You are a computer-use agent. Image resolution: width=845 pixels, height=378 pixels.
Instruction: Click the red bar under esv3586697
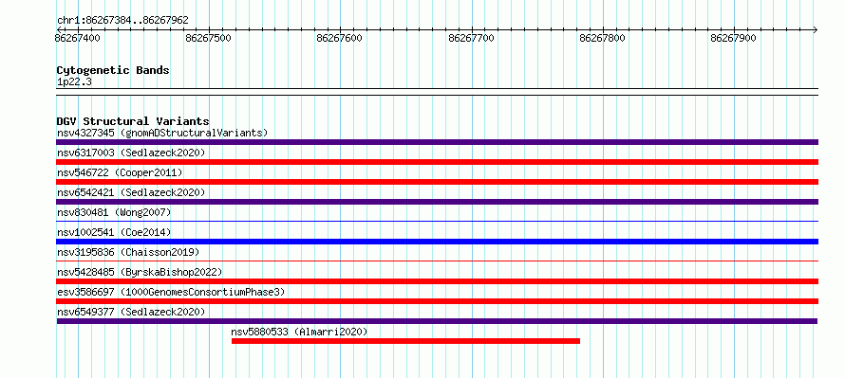pos(437,301)
